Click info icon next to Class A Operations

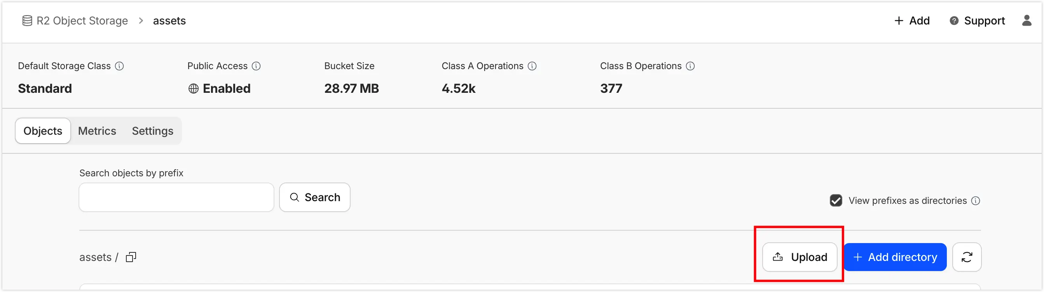(532, 66)
